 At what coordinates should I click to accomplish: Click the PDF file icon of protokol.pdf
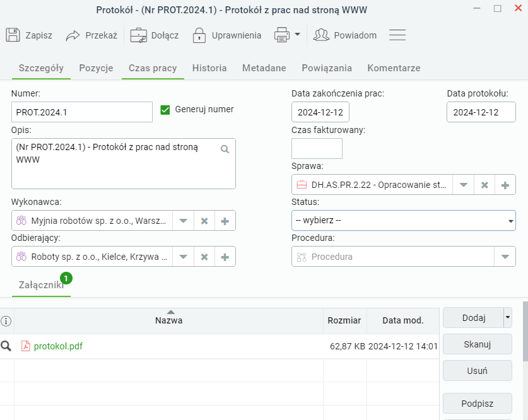[26, 346]
